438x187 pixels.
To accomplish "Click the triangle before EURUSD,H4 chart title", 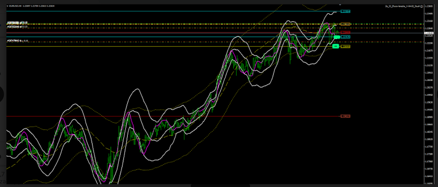I will coord(8,6).
